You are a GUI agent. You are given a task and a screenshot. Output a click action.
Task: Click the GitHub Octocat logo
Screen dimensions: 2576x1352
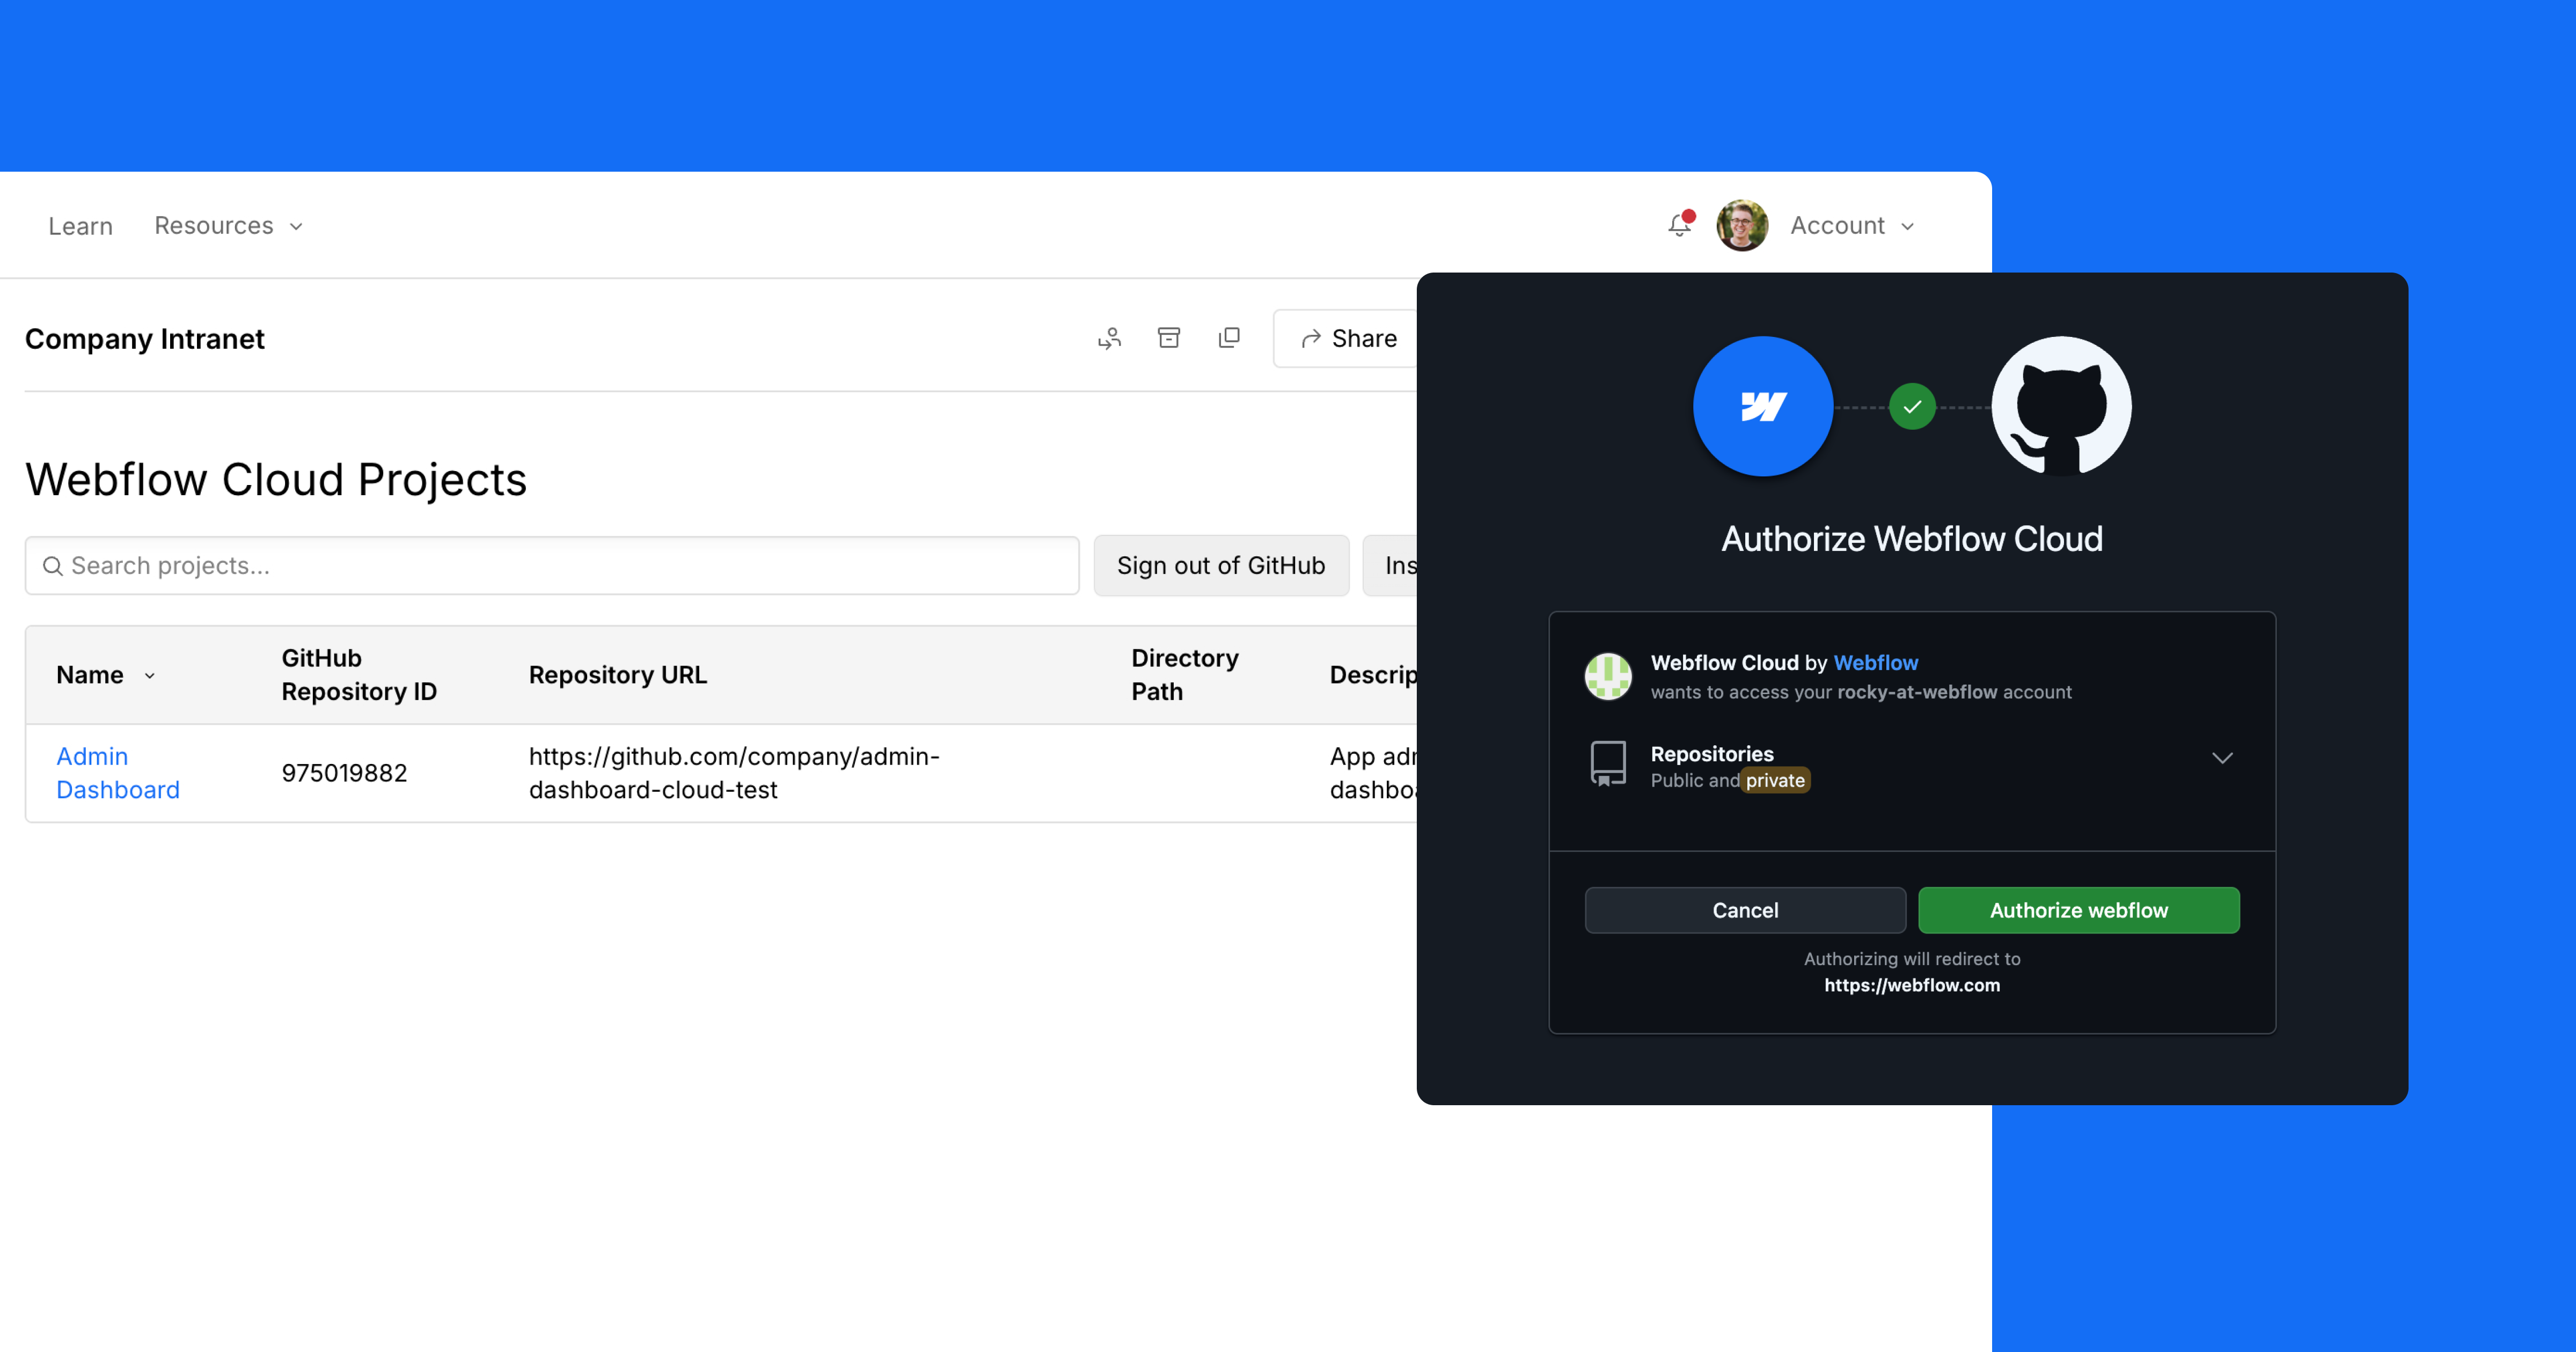click(2061, 406)
